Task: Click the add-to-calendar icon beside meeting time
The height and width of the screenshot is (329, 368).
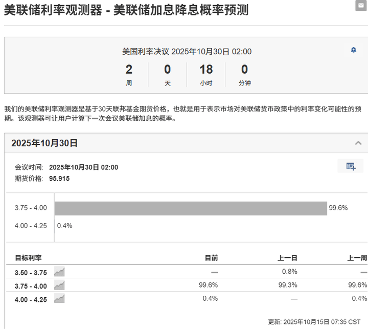Action: [x=351, y=166]
